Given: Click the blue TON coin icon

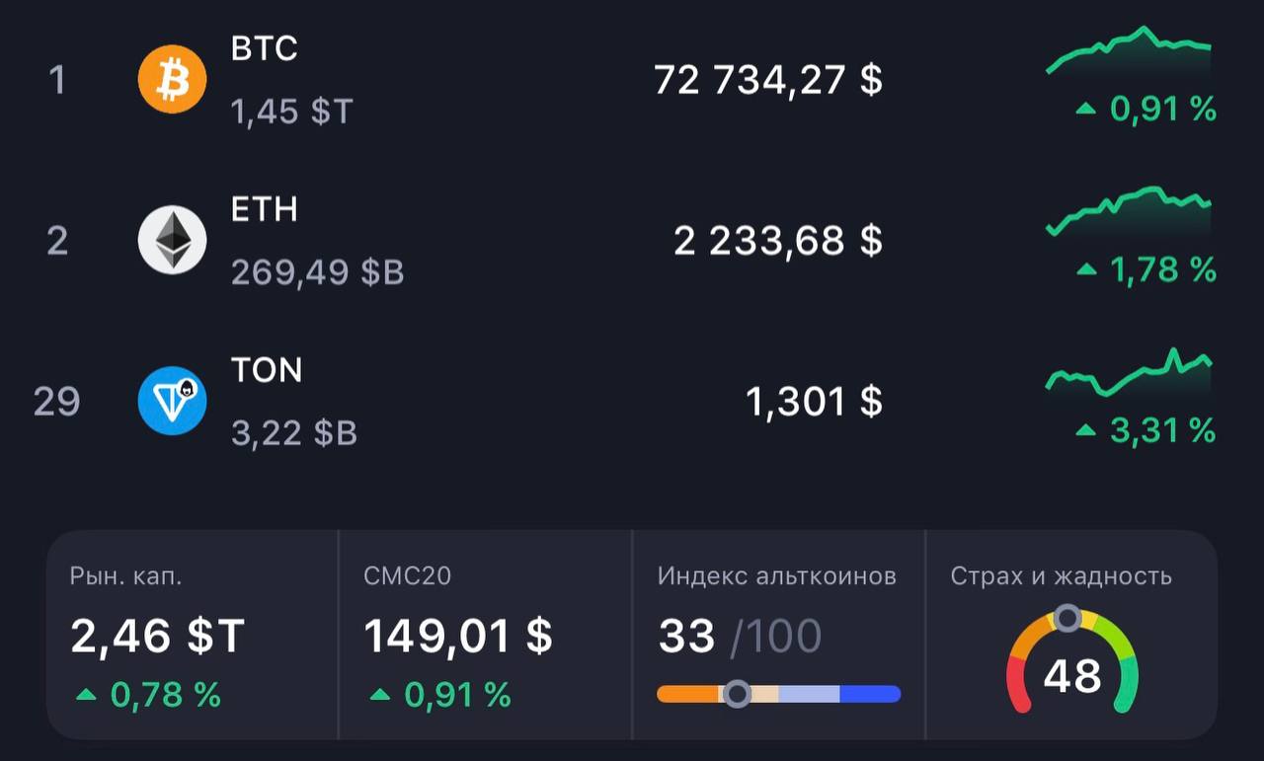Looking at the screenshot, I should [172, 401].
